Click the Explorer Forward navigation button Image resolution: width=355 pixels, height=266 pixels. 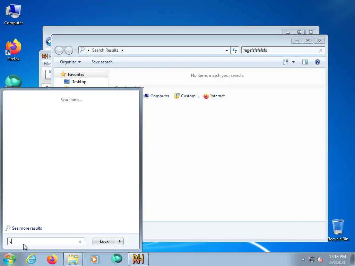pyautogui.click(x=69, y=50)
